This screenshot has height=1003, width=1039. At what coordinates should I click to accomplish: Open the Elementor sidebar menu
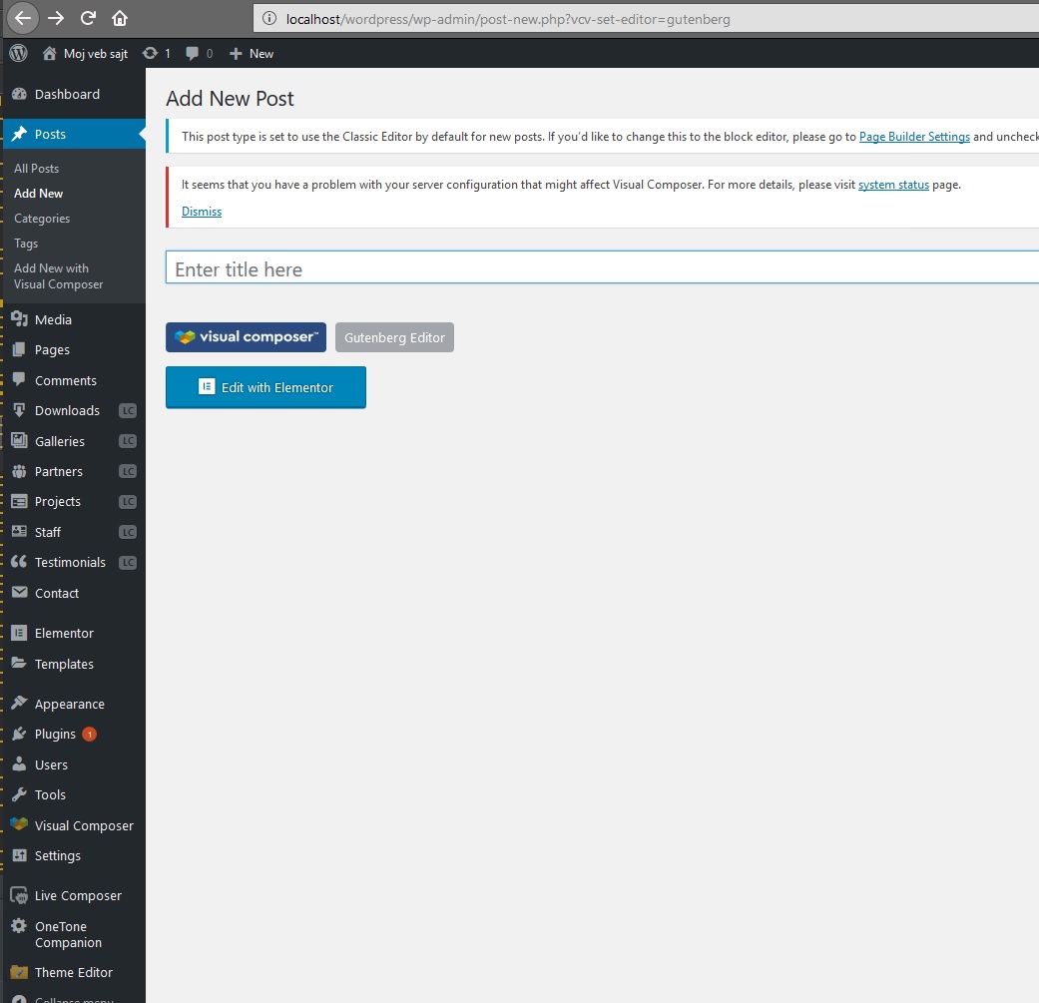[64, 633]
